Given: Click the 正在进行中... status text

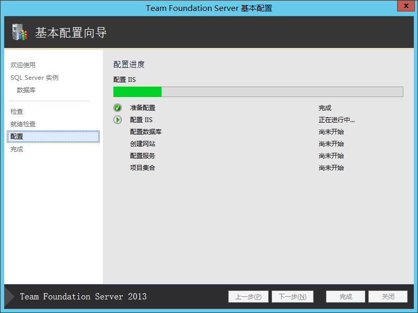Looking at the screenshot, I should tap(336, 120).
